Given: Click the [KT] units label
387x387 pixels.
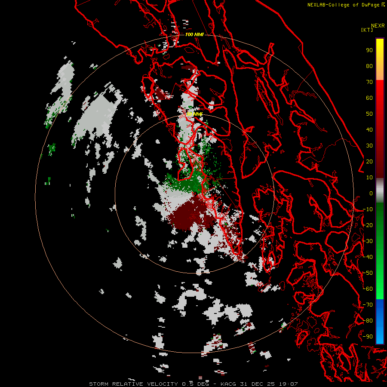Looking at the screenshot, I should pyautogui.click(x=367, y=30).
